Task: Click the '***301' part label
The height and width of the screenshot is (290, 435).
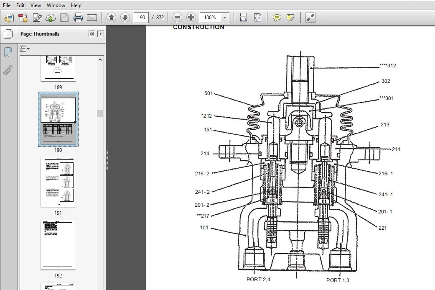Action: (x=386, y=98)
